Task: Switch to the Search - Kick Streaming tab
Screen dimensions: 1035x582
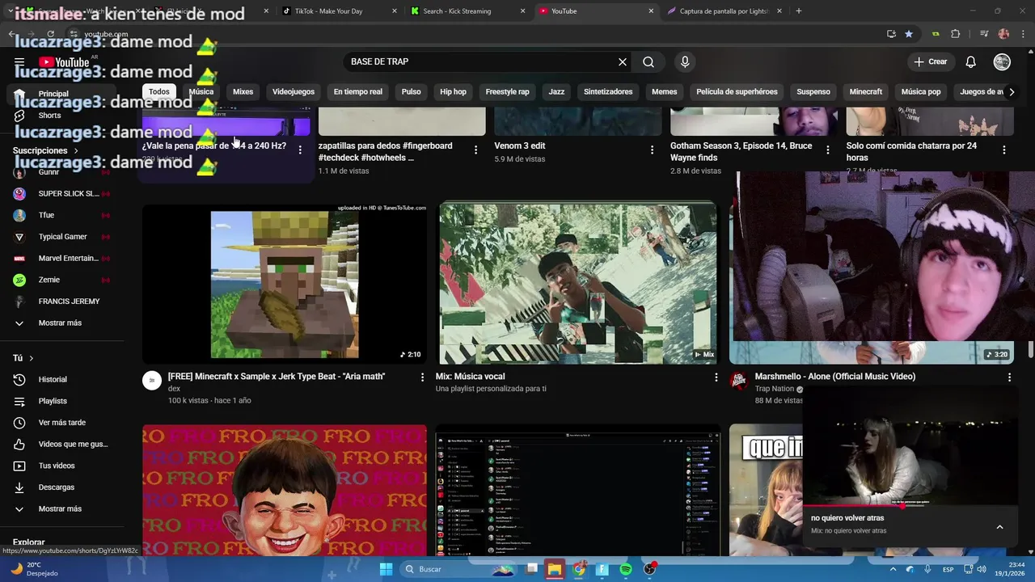Action: [x=467, y=11]
